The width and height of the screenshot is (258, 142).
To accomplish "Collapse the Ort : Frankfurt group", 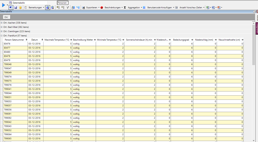I will (x=2, y=35).
